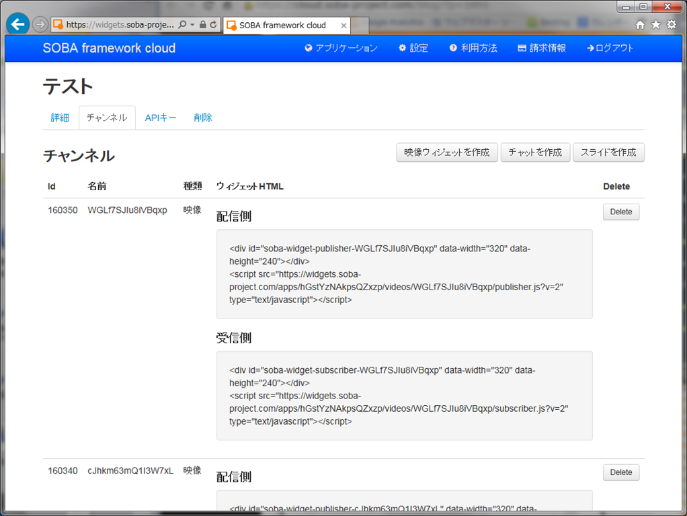Switch to the 削除 tab
Screen dimensions: 687x516
(203, 118)
